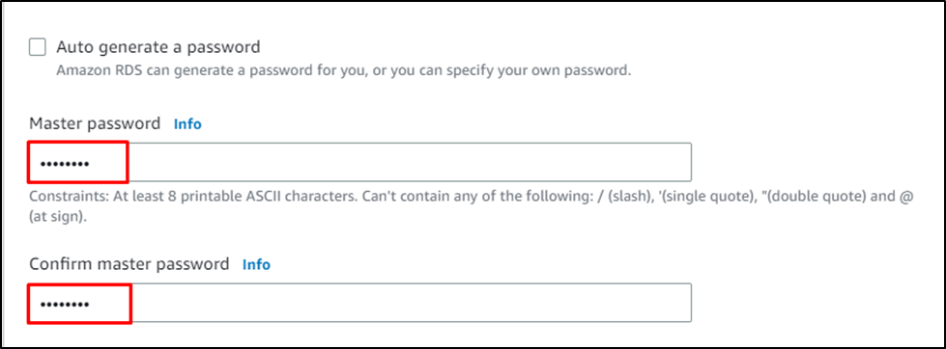Click empty area inside Confirm master password box
This screenshot has height=349, width=946.
click(x=411, y=303)
